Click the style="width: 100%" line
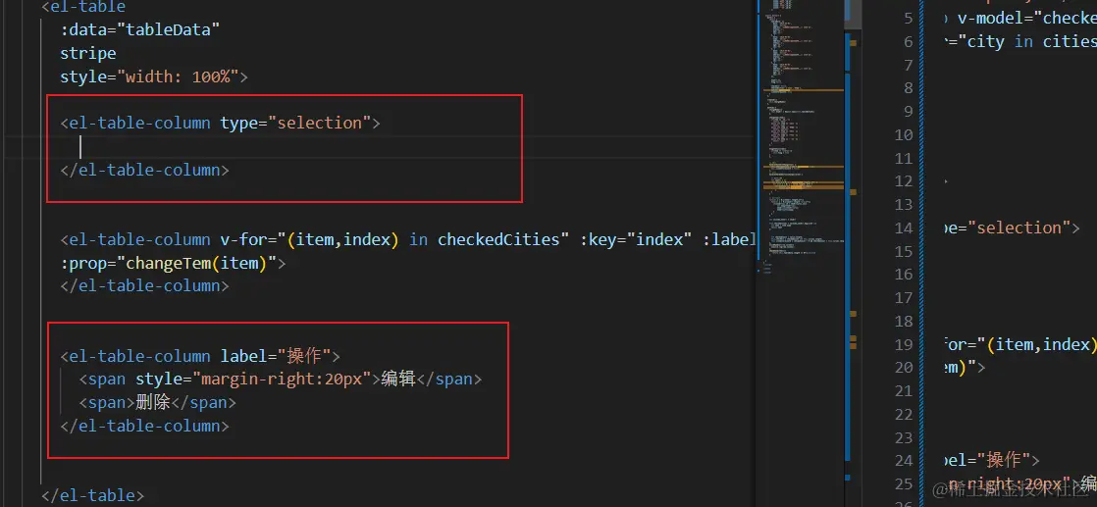1097x507 pixels. point(154,76)
